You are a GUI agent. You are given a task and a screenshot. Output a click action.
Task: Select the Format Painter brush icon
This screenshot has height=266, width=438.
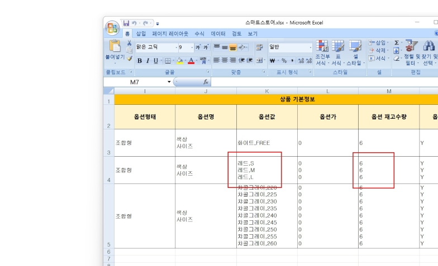pyautogui.click(x=129, y=58)
